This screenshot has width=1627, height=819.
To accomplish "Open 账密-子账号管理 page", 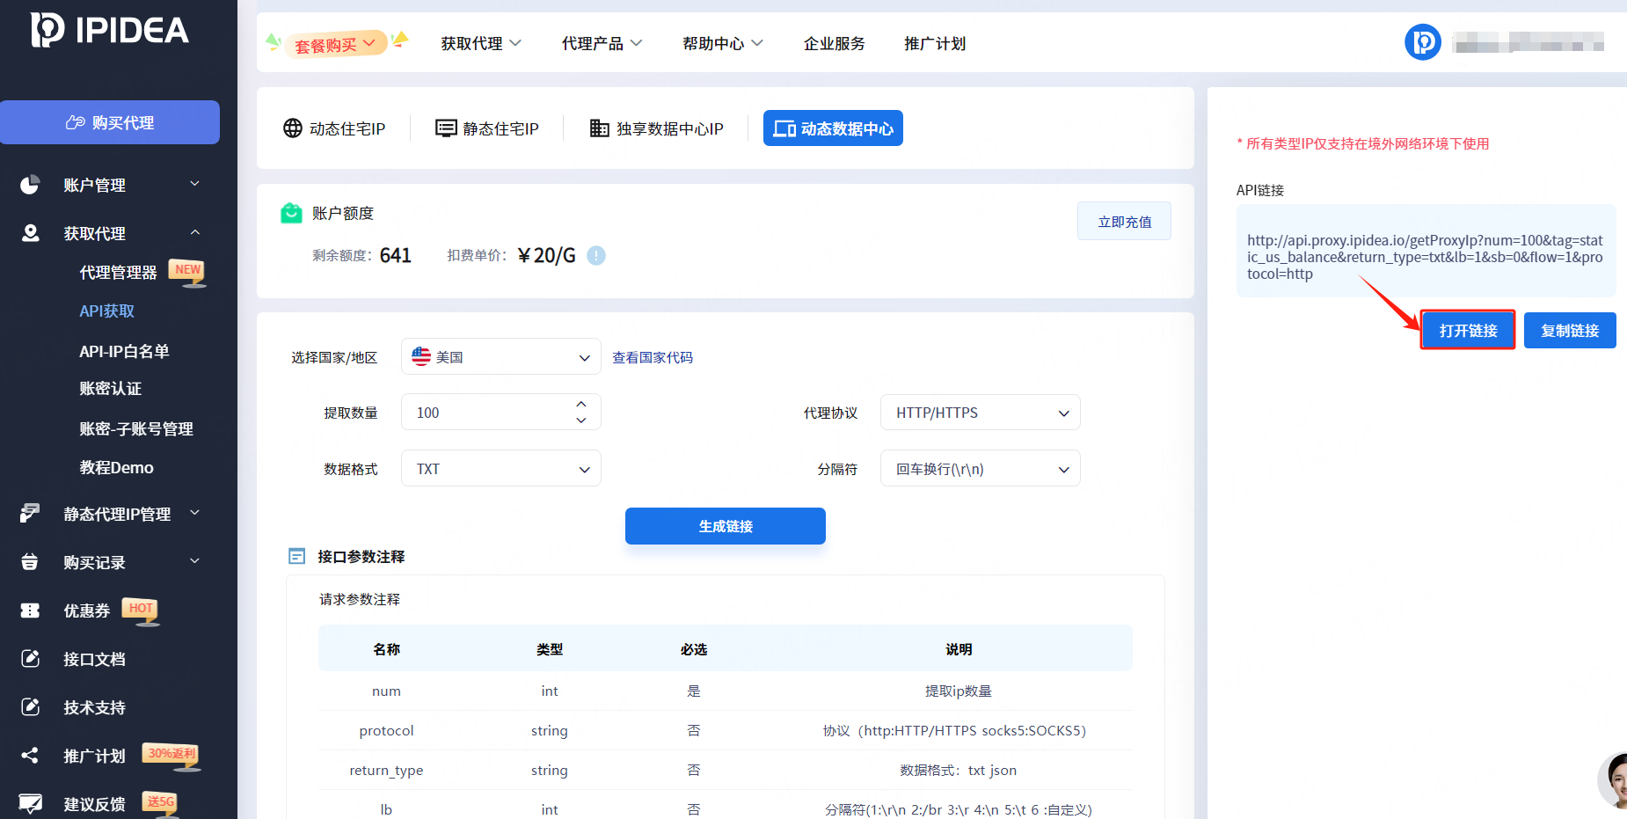I will click(136, 428).
